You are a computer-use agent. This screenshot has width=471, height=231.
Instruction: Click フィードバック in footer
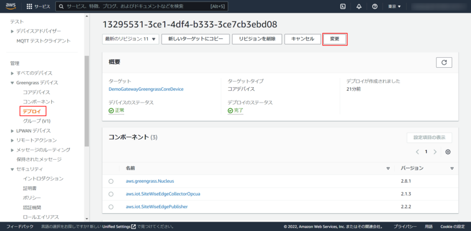[x=20, y=226]
